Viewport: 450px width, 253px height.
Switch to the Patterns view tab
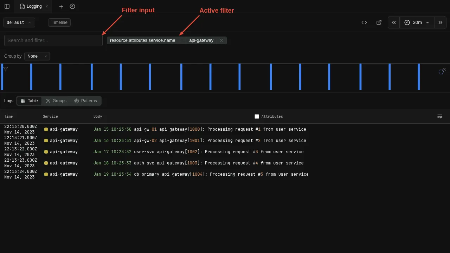(x=86, y=101)
